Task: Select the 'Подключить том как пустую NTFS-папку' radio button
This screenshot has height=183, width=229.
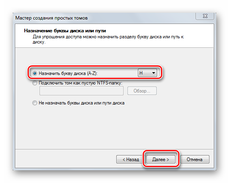Action: coord(35,83)
